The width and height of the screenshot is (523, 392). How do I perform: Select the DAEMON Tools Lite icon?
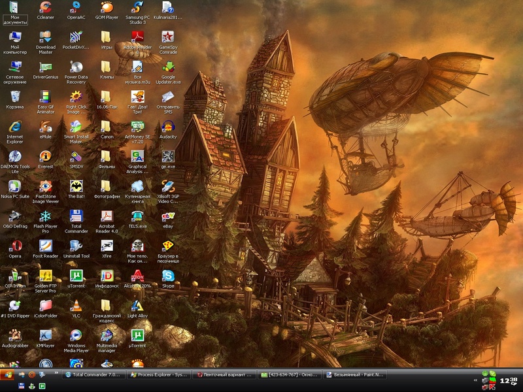coord(15,156)
